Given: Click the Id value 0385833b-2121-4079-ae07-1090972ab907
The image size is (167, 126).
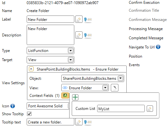Looking at the screenshot, I should click(x=63, y=3).
